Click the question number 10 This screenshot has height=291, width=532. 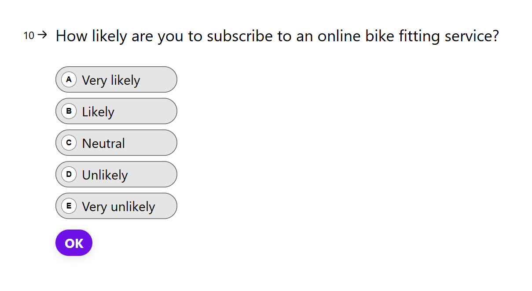click(29, 36)
